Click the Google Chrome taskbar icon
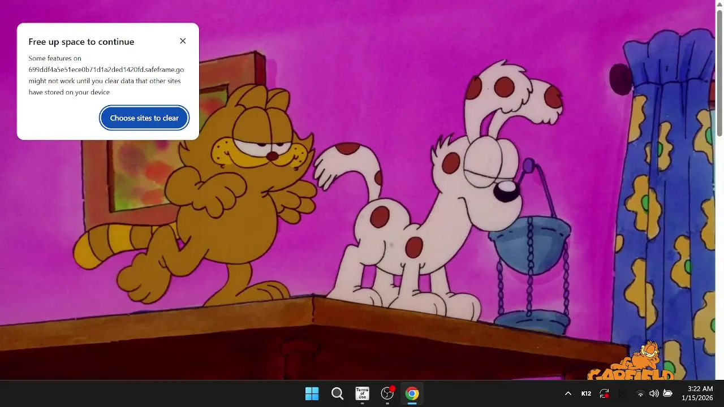 (412, 393)
